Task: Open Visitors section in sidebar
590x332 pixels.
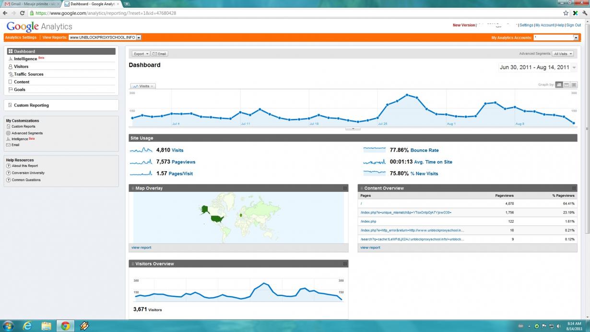Action: [21, 67]
